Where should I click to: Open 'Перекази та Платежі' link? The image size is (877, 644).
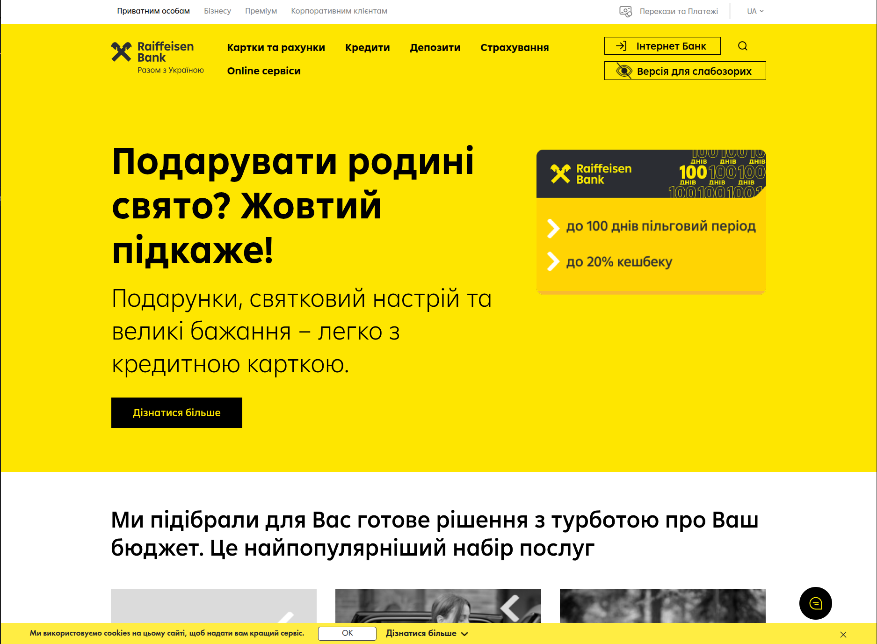coord(679,11)
